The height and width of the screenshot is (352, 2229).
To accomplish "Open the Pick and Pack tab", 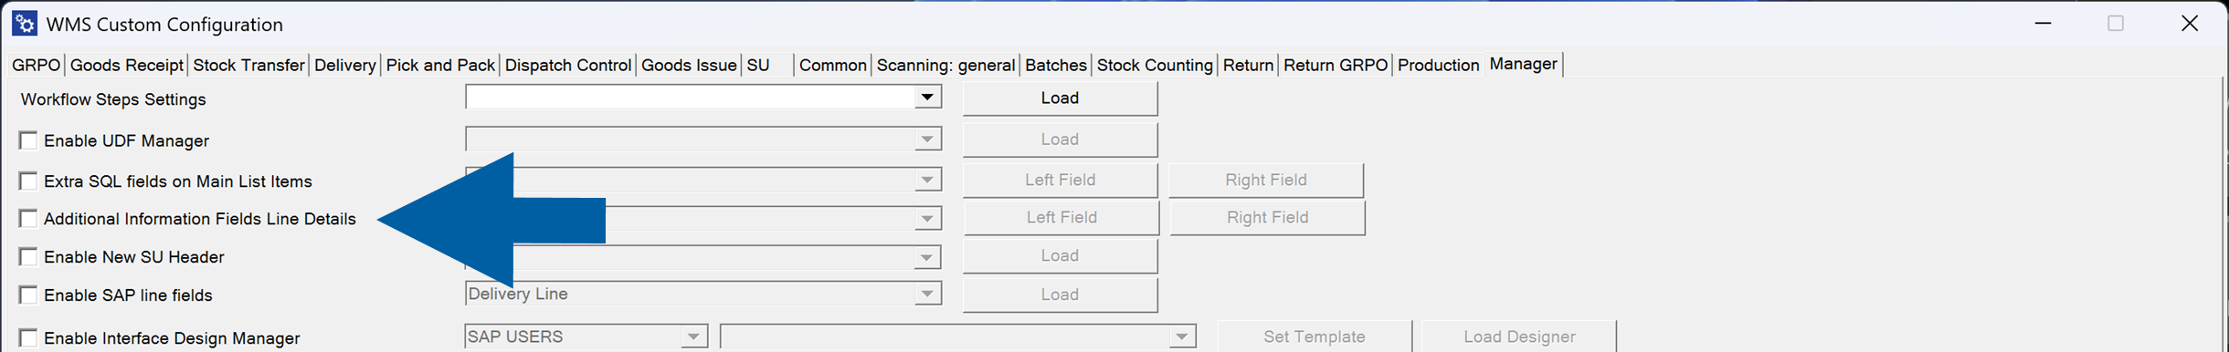I will (440, 65).
